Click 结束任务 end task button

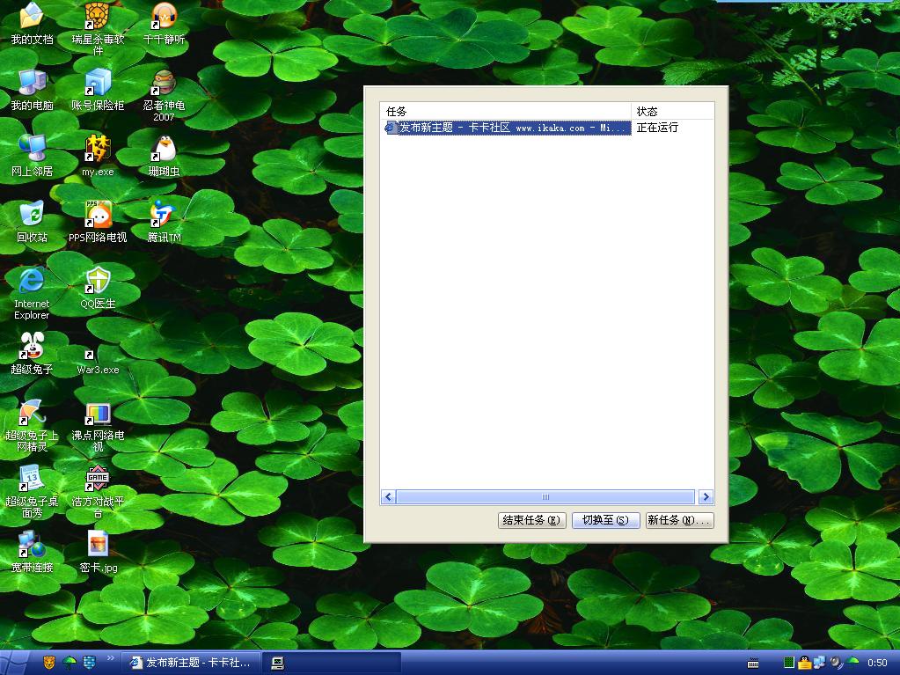(531, 520)
